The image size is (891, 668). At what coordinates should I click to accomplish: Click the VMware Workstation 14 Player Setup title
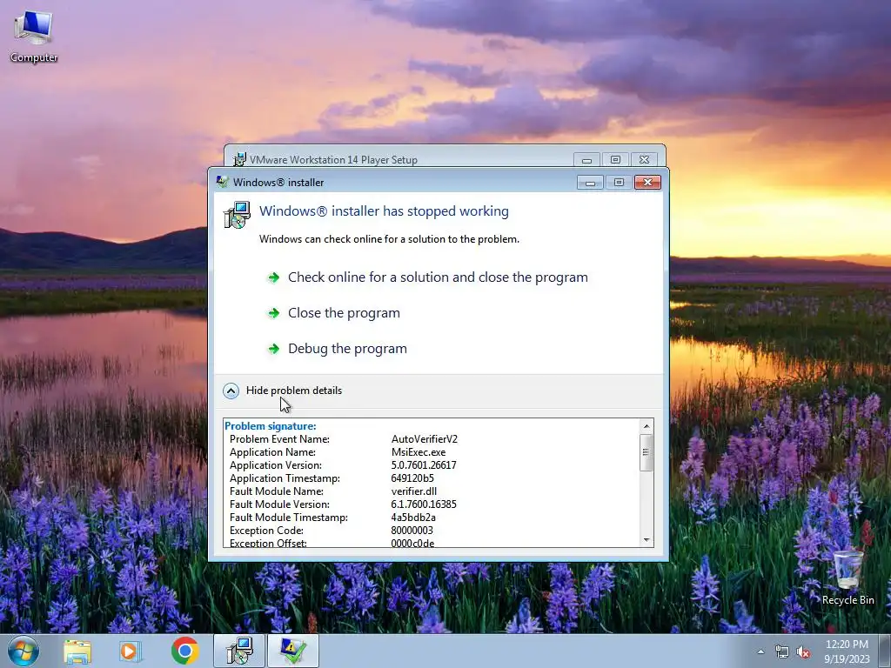333,160
